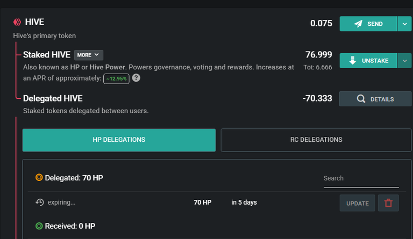
Task: Click the Delegated HIVE amount -70.333
Action: [x=317, y=98]
